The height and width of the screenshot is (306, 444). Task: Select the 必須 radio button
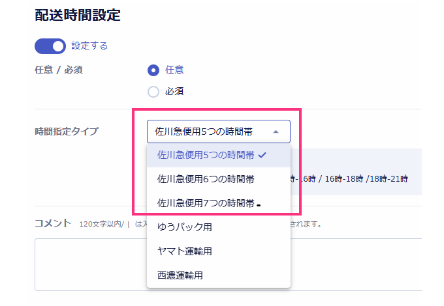tap(153, 92)
